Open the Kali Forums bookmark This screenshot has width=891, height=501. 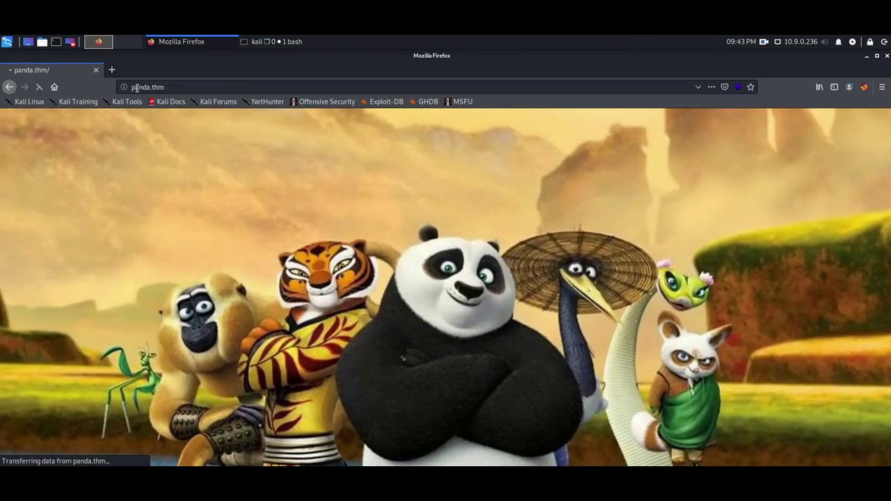pyautogui.click(x=214, y=102)
